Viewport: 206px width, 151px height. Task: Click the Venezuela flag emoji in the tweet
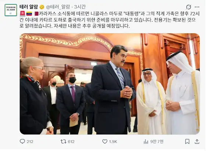[x=29, y=14]
